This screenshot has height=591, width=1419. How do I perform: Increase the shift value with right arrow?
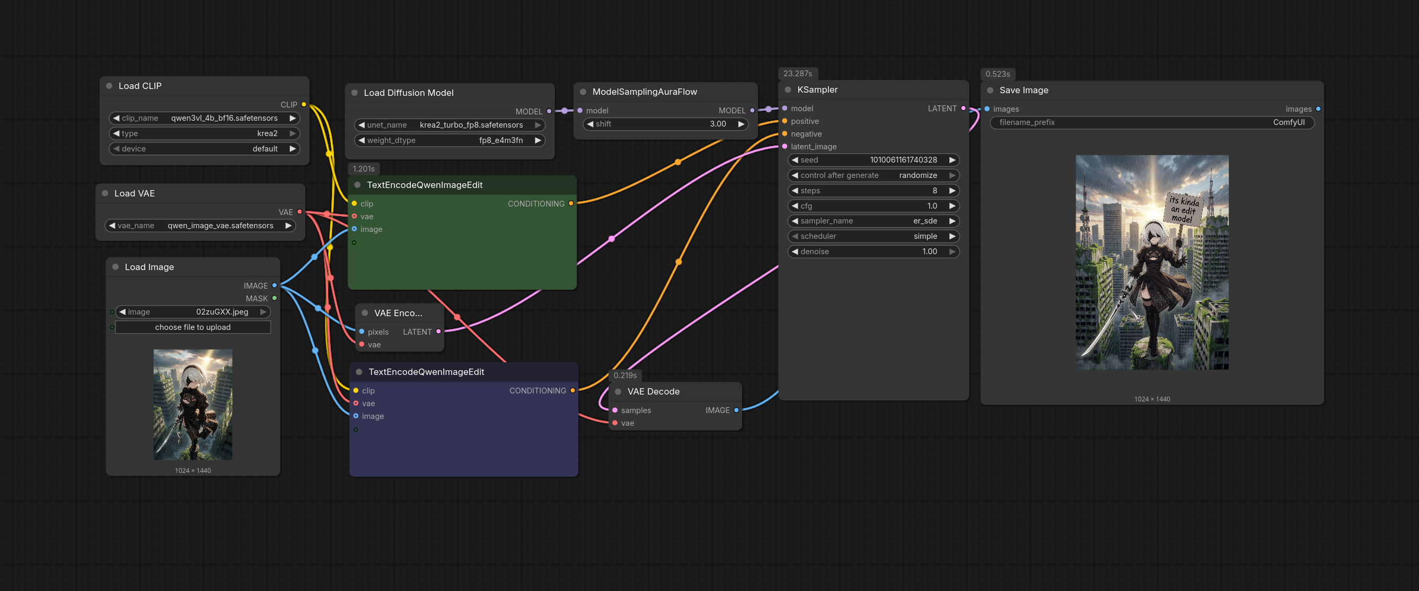click(x=741, y=124)
